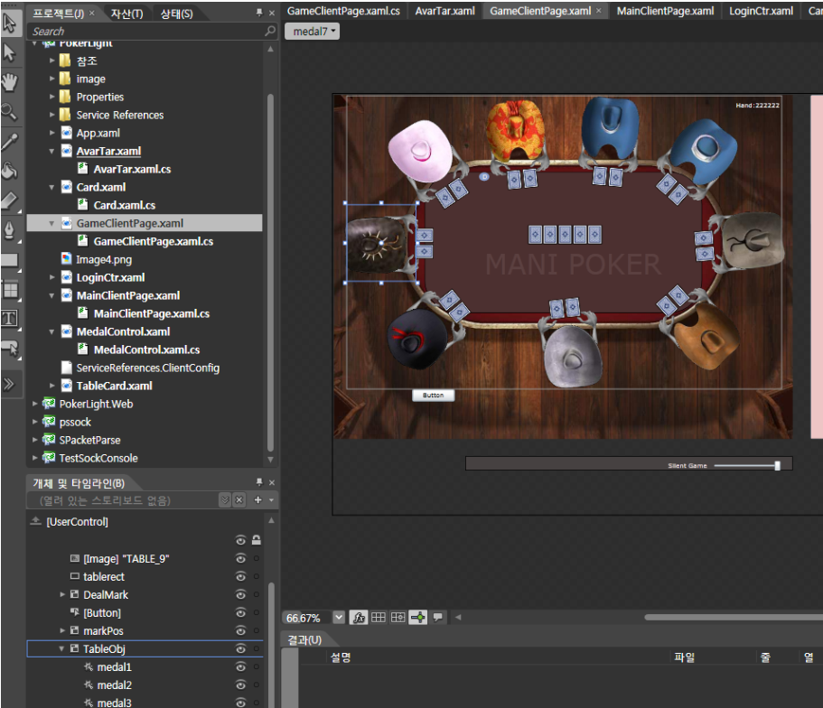Hide the tablerect element
This screenshot has height=708, width=823.
coord(240,577)
